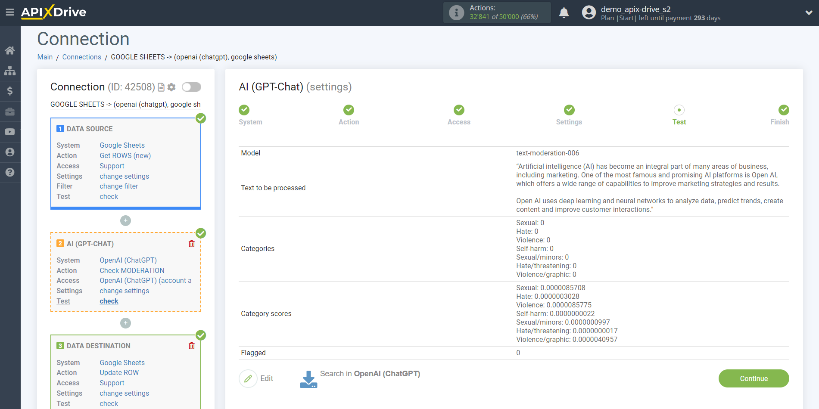Screen dimensions: 819x409
Task: Click the Flagged row label
Action: (253, 353)
